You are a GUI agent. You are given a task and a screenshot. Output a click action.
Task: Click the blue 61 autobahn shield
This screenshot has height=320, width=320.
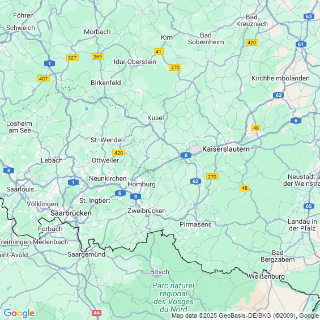point(301,44)
